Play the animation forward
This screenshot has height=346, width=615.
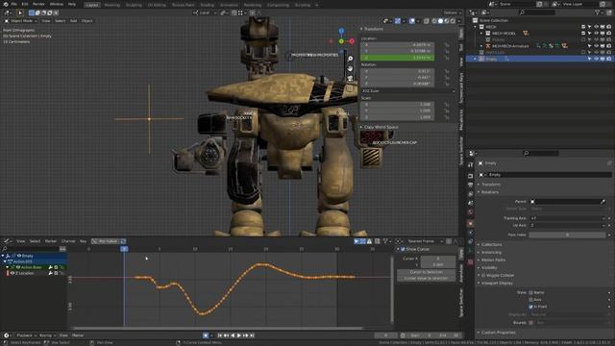(239, 335)
